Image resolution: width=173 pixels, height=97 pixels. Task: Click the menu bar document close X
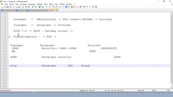172,4
